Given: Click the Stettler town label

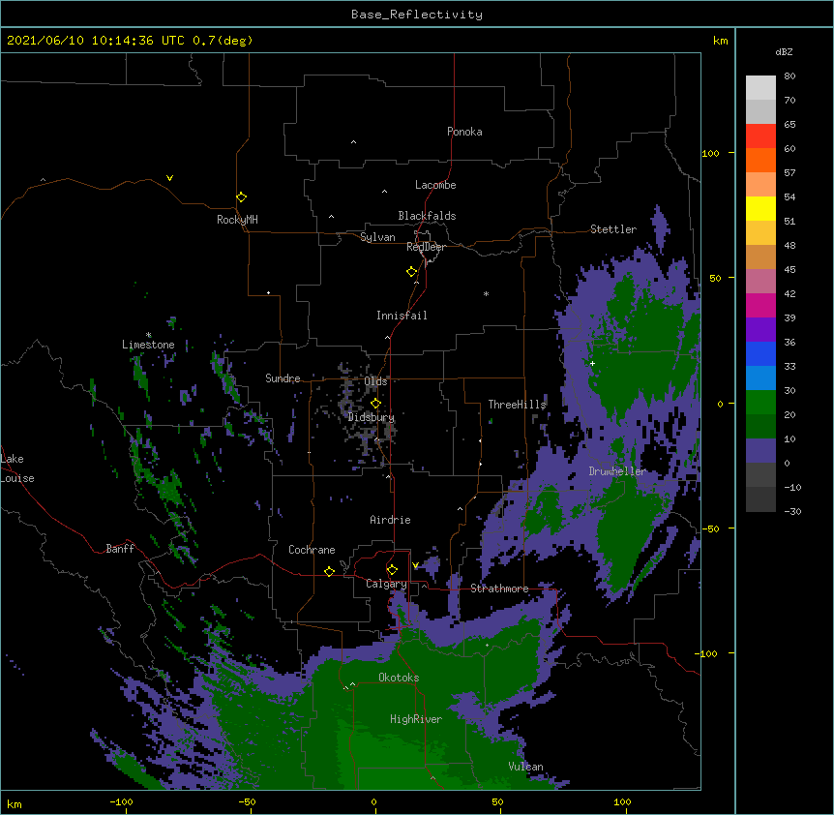Looking at the screenshot, I should pyautogui.click(x=613, y=229).
